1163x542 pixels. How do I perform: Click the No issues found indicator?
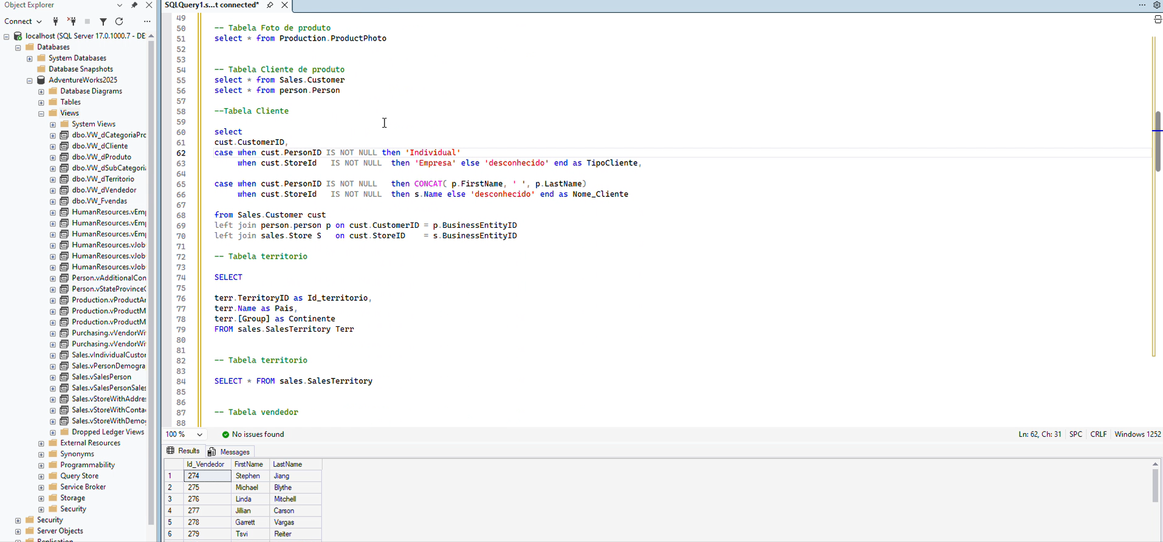253,434
